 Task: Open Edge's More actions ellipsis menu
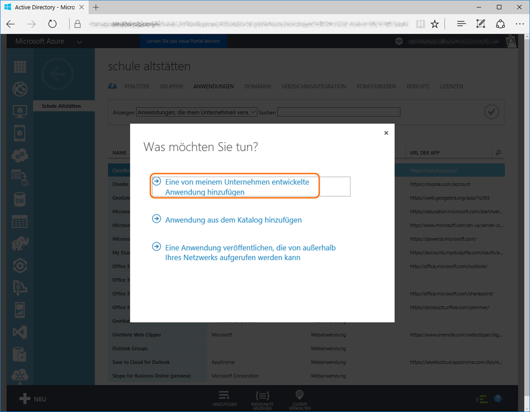point(519,24)
